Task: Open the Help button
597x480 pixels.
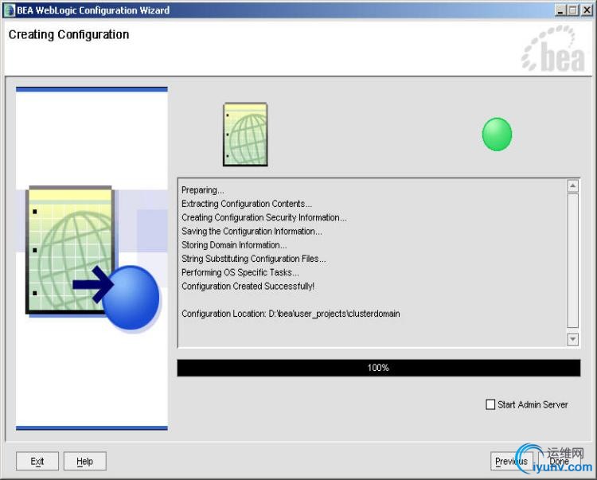Action: pos(84,462)
